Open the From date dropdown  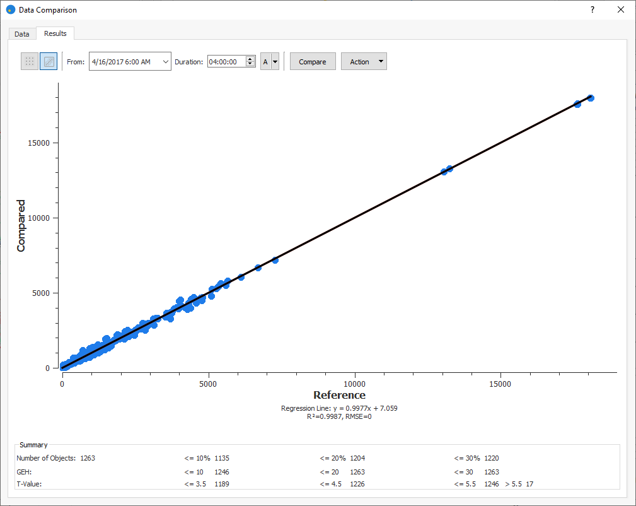pyautogui.click(x=165, y=62)
